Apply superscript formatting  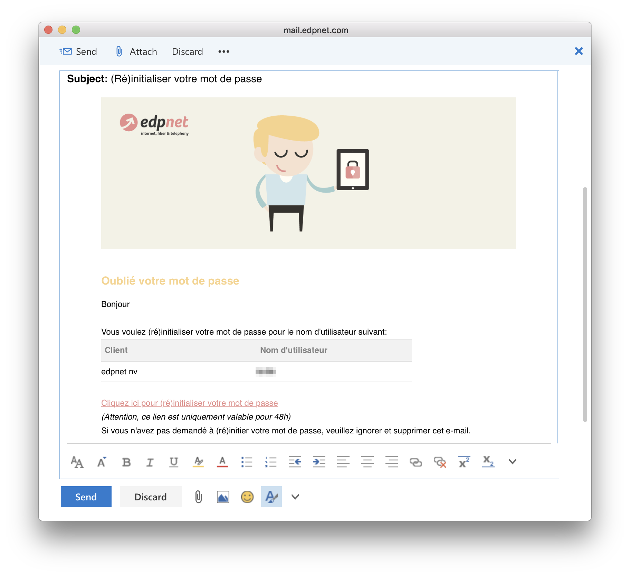pos(464,462)
